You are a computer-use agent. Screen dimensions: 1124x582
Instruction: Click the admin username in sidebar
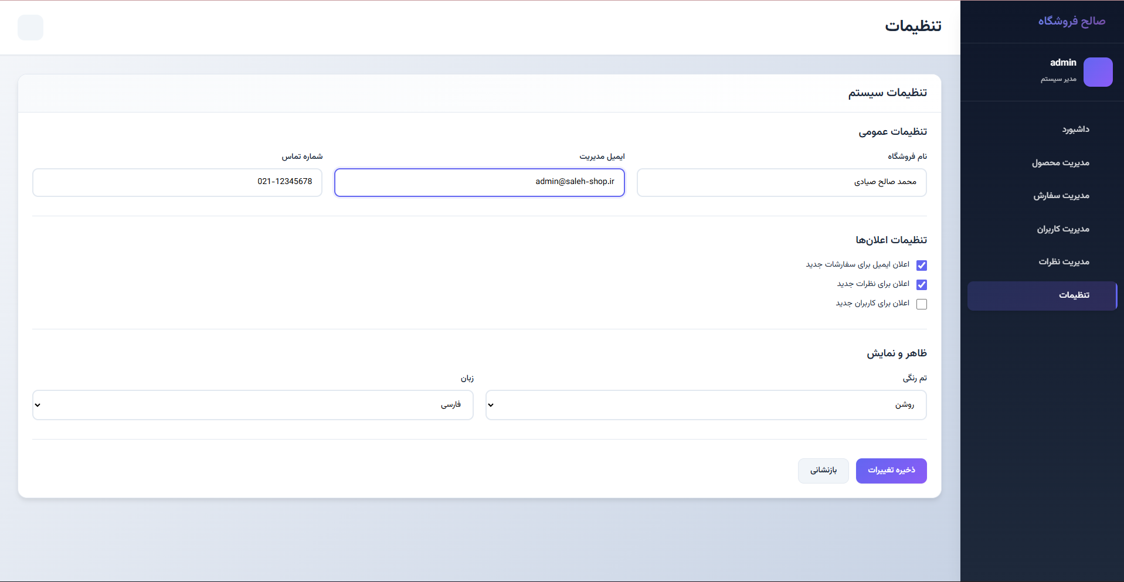coord(1062,63)
